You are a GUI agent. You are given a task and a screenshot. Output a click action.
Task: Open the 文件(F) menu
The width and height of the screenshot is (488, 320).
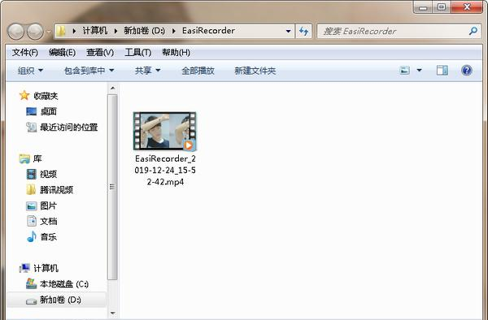pyautogui.click(x=25, y=53)
